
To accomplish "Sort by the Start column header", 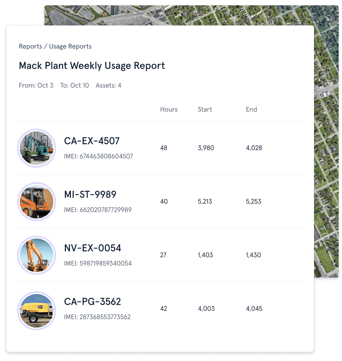I will (205, 109).
